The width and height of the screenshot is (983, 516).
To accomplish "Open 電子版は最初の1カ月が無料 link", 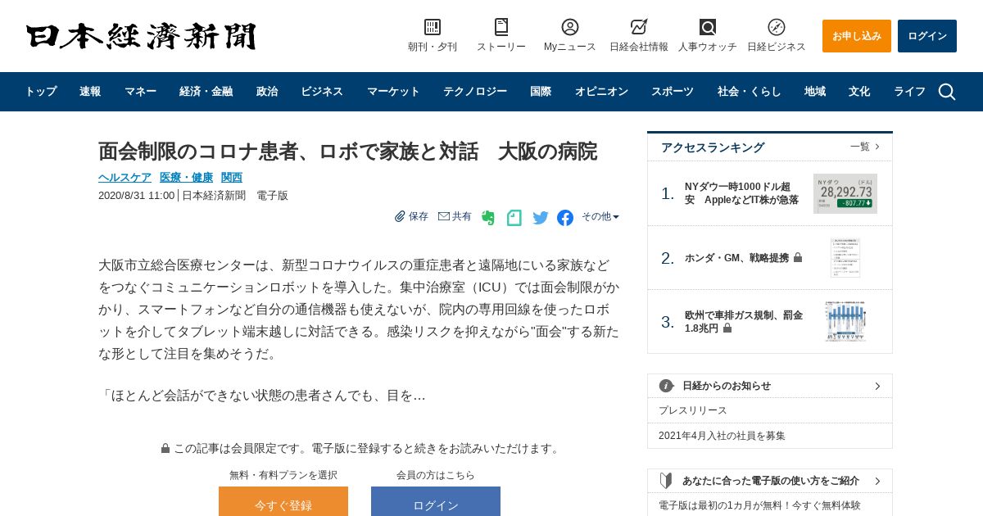I will tap(759, 505).
